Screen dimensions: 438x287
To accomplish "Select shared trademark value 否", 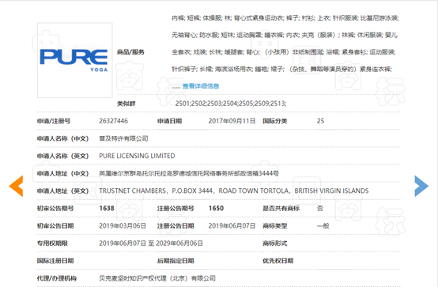I will (x=320, y=208).
